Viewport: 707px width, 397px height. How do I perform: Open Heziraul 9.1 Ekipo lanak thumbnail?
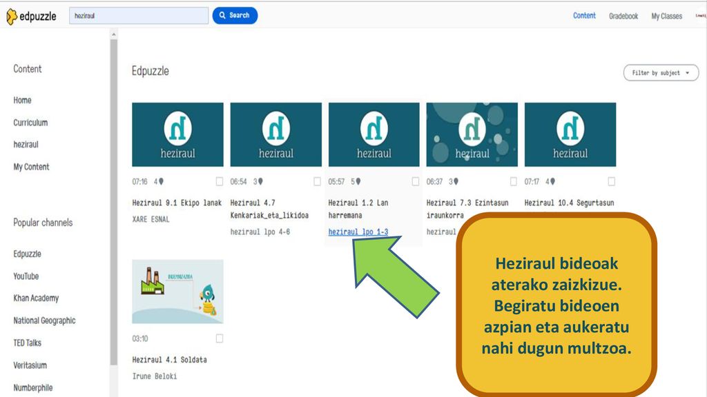point(177,134)
